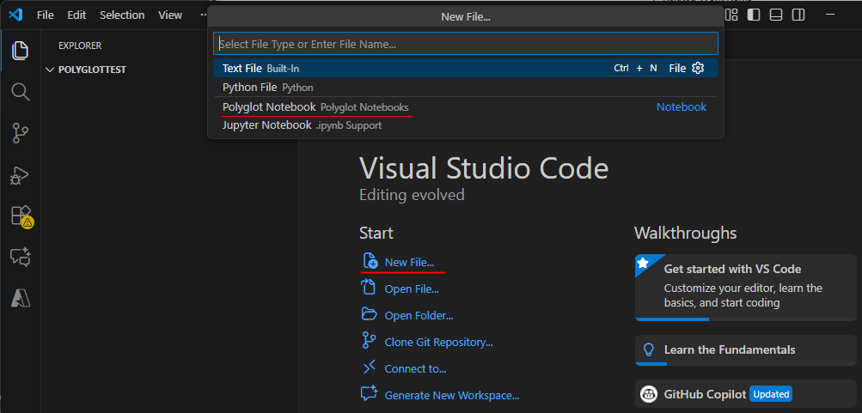Click the Open Folder icon under Start
This screenshot has height=413, width=862.
point(369,313)
